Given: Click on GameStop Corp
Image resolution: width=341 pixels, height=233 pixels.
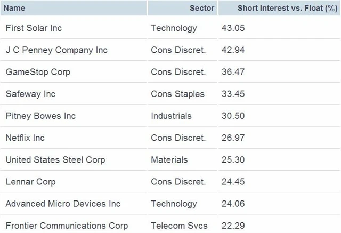Looking at the screenshot, I should click(x=37, y=72).
